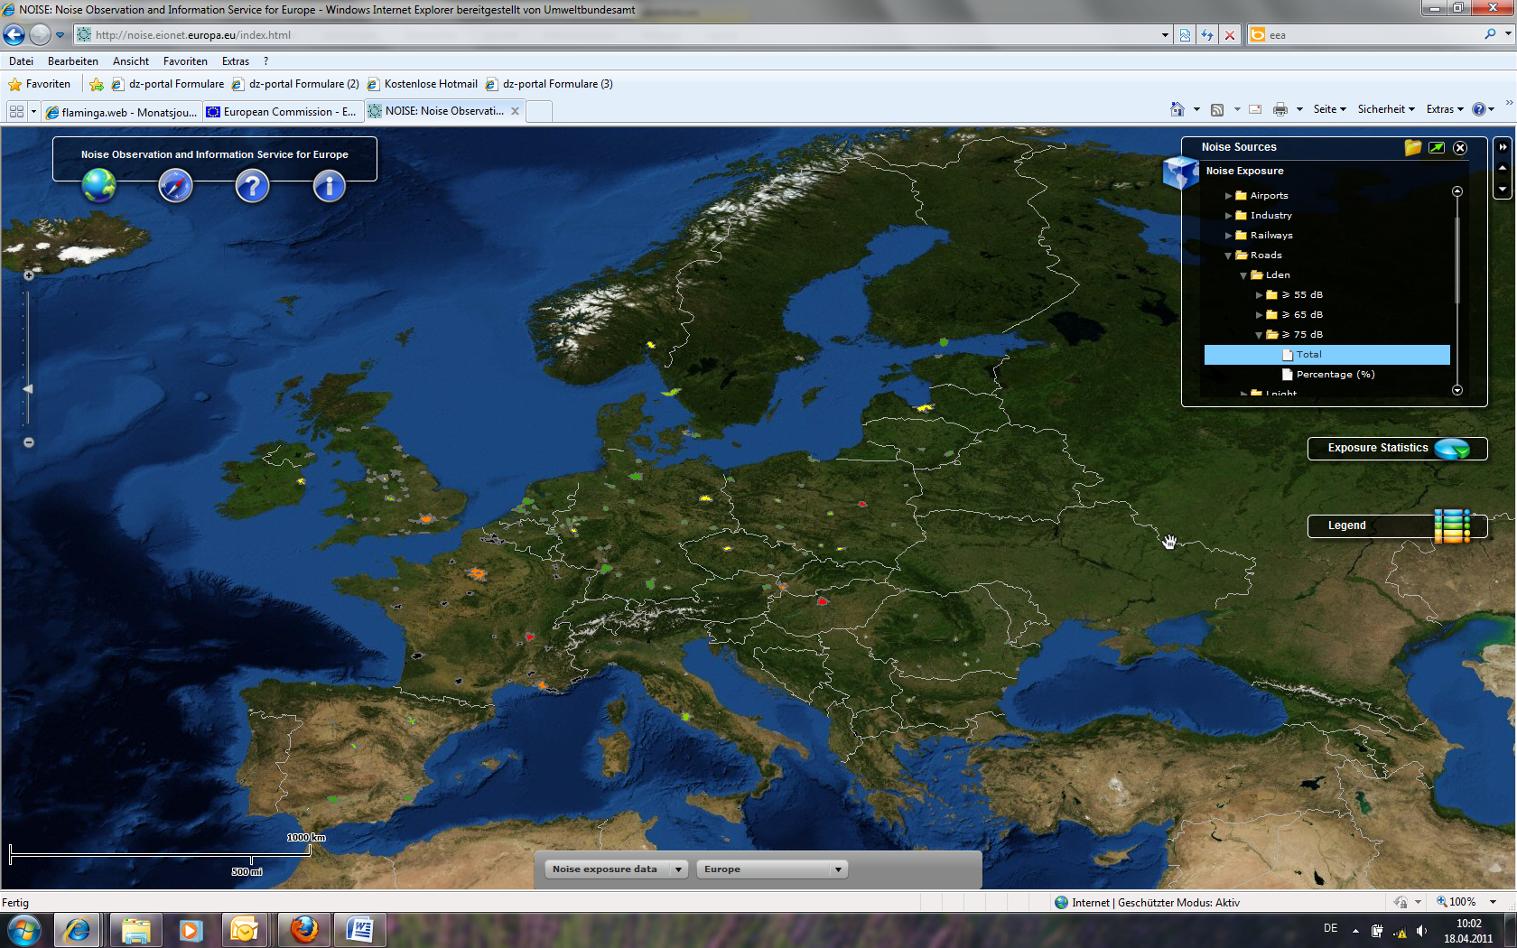The image size is (1517, 948).
Task: Open dz-portal Formulare (2) favorite
Action: 295,84
